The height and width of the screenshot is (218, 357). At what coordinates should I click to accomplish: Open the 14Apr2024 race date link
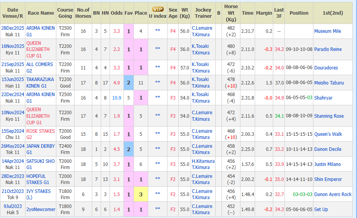[13, 161]
